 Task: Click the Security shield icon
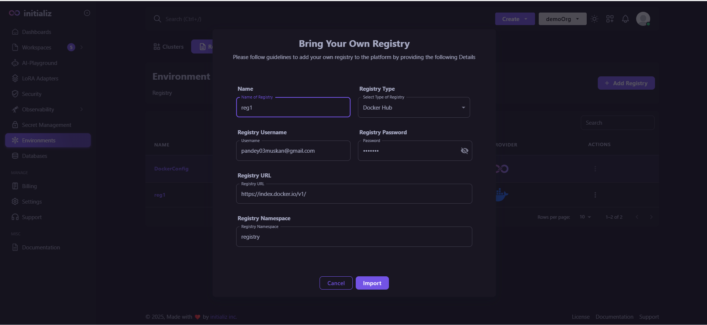(15, 94)
